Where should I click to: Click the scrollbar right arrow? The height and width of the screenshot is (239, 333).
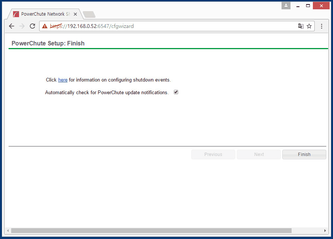click(325, 230)
